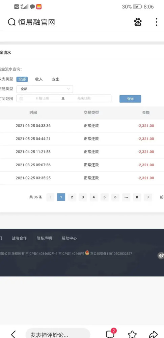Viewport: 164px width, 338px height.
Task: Go to page 3
Action: click(83, 197)
